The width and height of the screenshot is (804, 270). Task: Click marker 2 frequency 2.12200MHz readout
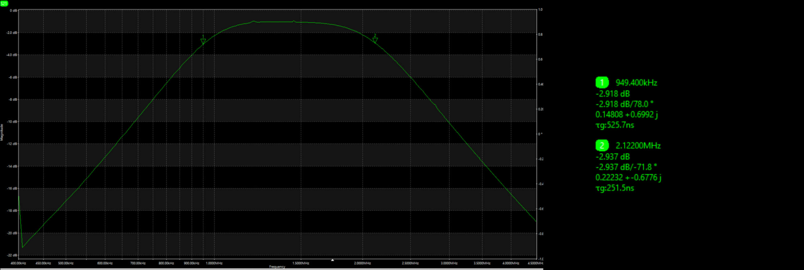pos(638,146)
